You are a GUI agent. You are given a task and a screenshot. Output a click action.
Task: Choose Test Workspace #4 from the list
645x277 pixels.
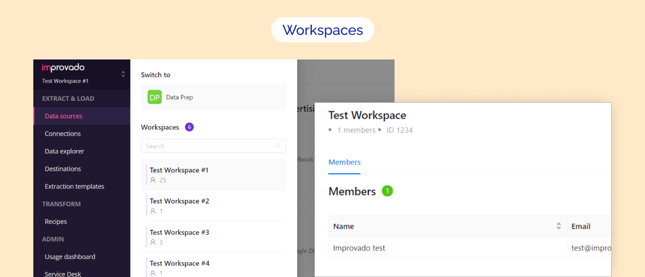click(179, 263)
